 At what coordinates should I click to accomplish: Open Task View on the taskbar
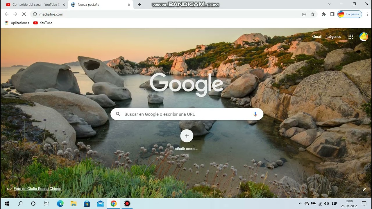pyautogui.click(x=46, y=203)
